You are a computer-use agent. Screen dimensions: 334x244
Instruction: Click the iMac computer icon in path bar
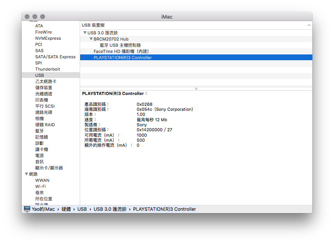(27, 209)
